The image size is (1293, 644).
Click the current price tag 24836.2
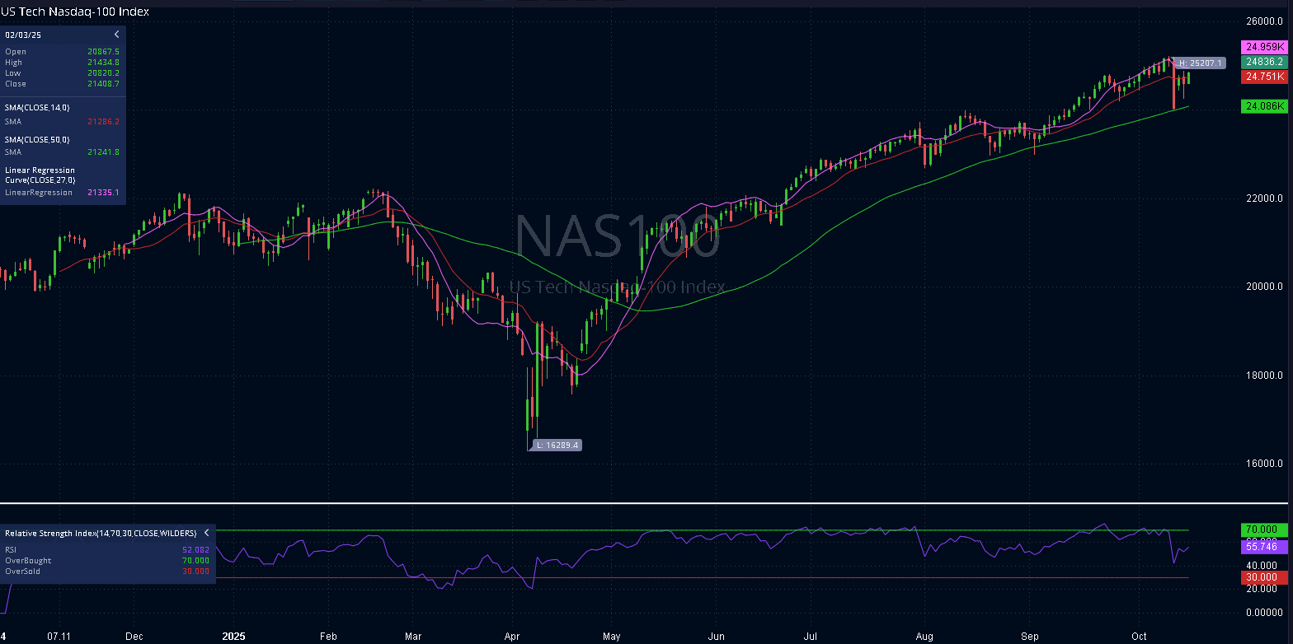click(1263, 62)
